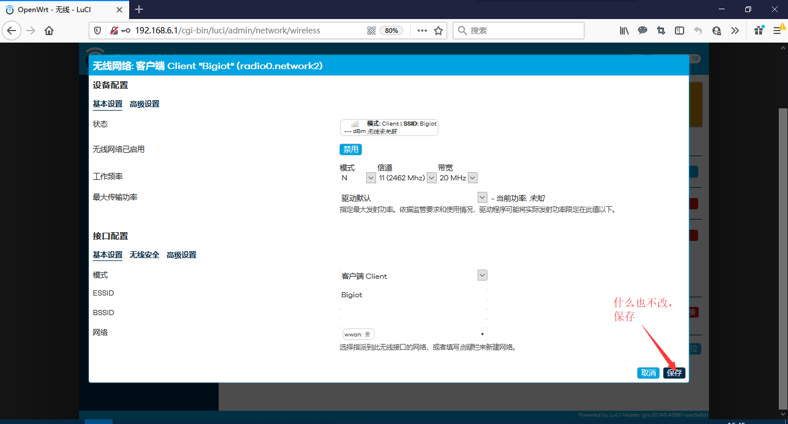Click the 保存 save button
Screen dimensions: 788x424
674,373
